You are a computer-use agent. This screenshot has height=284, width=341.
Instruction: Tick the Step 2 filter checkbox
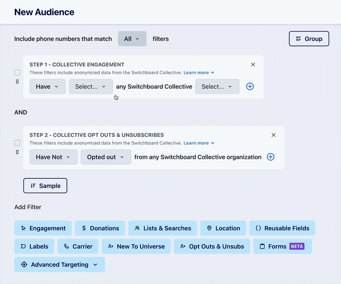pyautogui.click(x=17, y=143)
